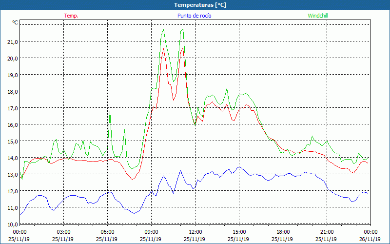Click the 21:00 time axis label

[x=327, y=232]
